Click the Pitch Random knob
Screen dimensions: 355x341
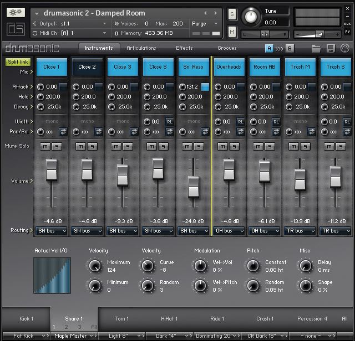point(253,286)
